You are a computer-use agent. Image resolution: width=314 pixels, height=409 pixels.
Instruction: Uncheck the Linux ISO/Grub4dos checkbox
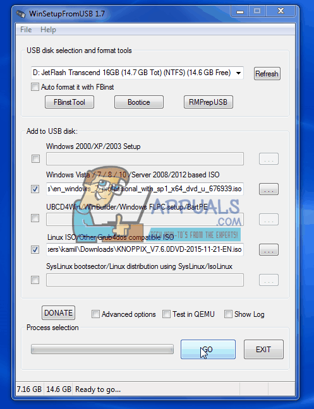35,249
